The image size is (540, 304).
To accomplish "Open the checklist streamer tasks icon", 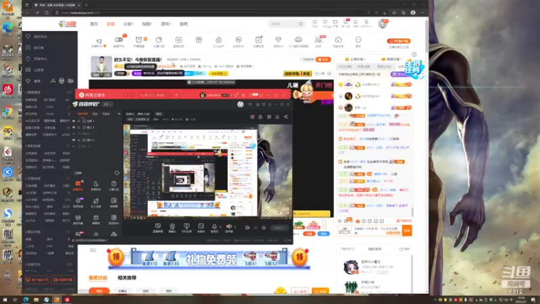I will pyautogui.click(x=259, y=40).
